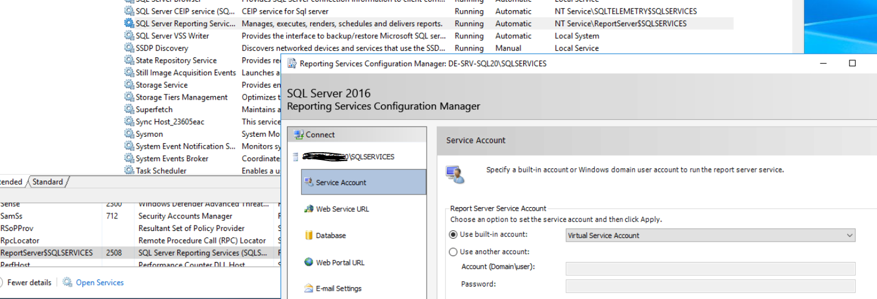Select the RSoPProv row in Task Manager
The height and width of the screenshot is (299, 877).
coord(140,228)
